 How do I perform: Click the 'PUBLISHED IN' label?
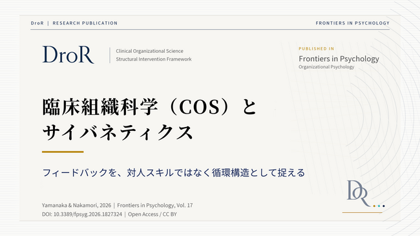coord(317,48)
